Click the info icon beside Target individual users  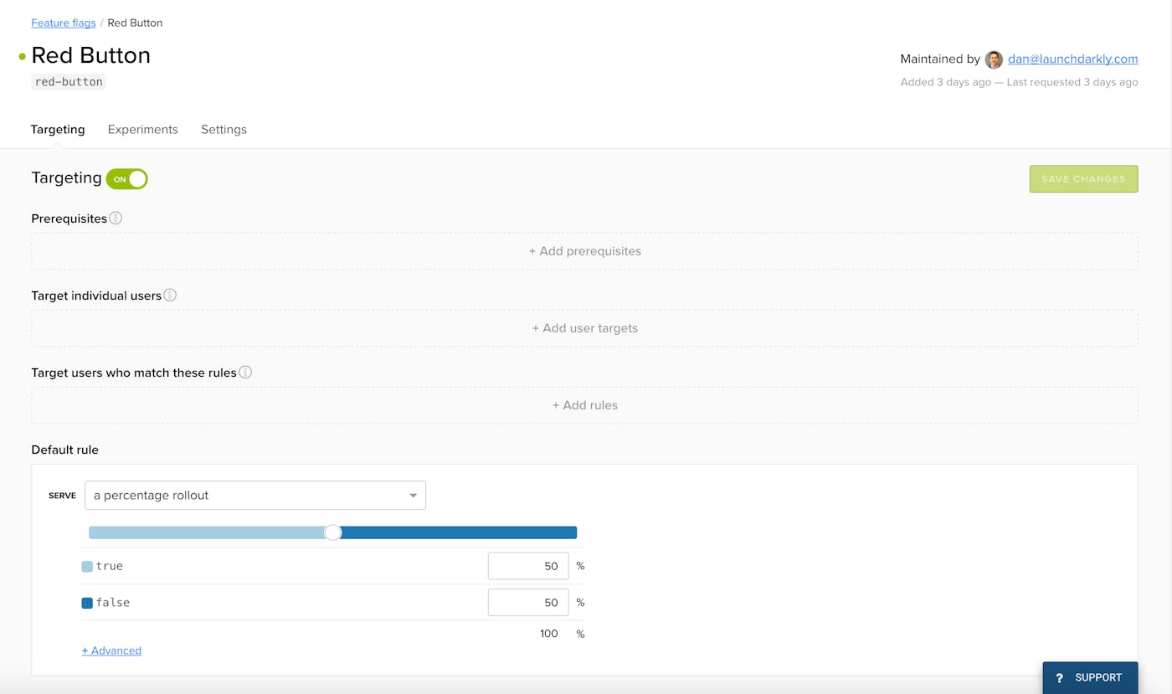[x=170, y=296]
